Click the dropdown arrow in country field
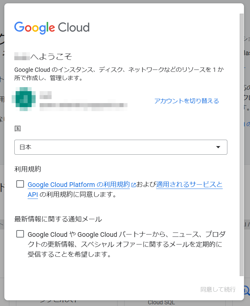Screen dimensions: 250x306 218,147
